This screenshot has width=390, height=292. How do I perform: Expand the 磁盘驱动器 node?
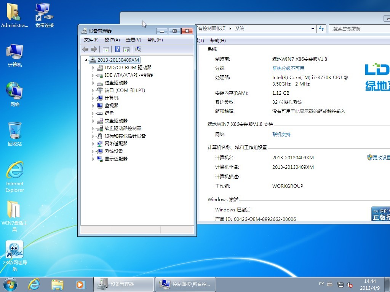[93, 83]
